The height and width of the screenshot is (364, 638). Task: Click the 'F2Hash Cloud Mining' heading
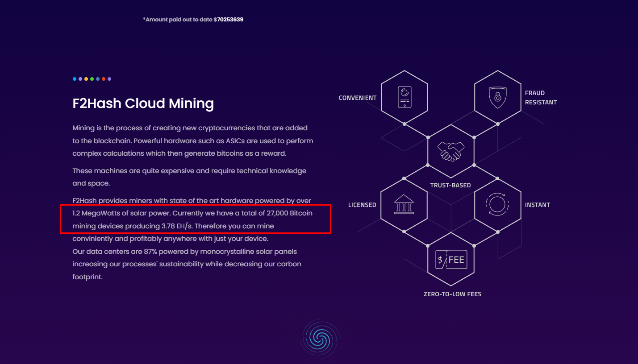coord(143,103)
